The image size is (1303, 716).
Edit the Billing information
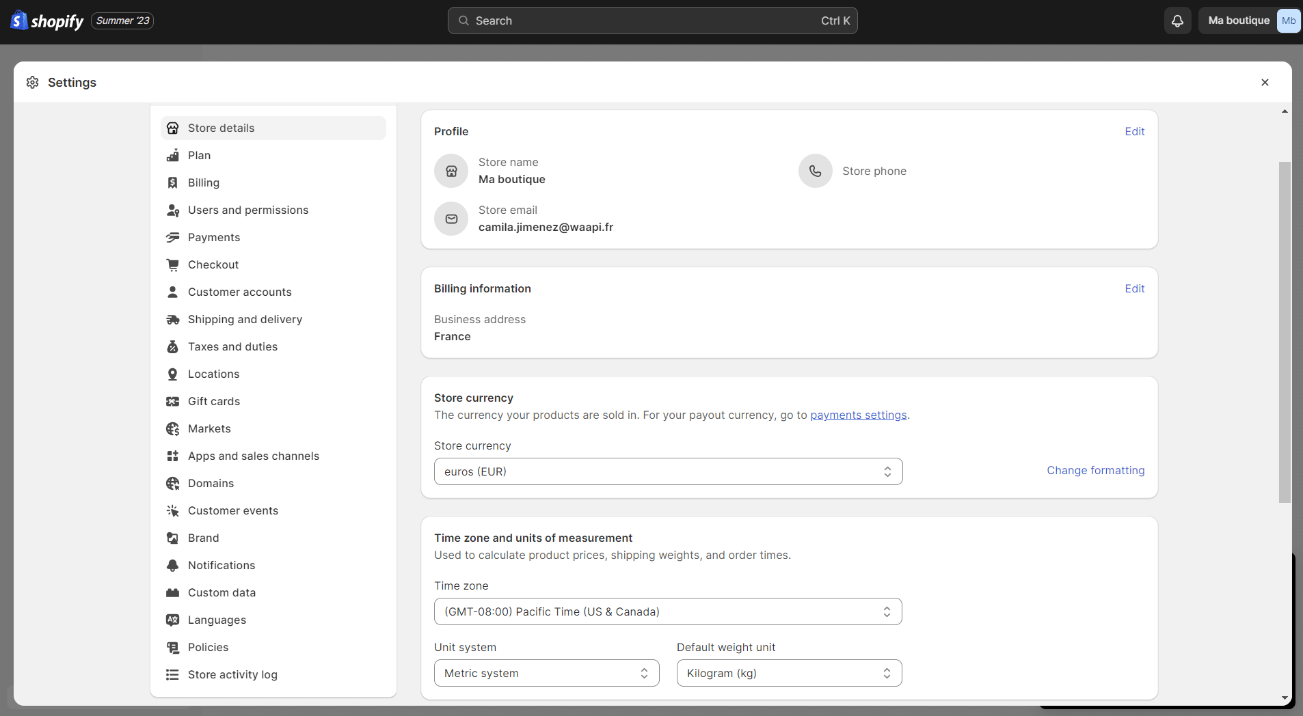point(1134,288)
